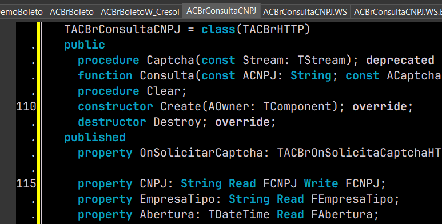Click the public keyword

(x=85, y=45)
